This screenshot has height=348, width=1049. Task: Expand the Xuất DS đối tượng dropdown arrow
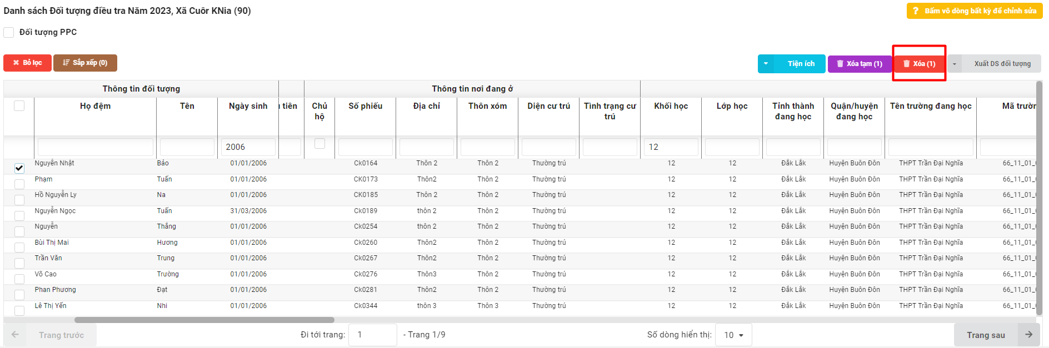click(x=955, y=64)
